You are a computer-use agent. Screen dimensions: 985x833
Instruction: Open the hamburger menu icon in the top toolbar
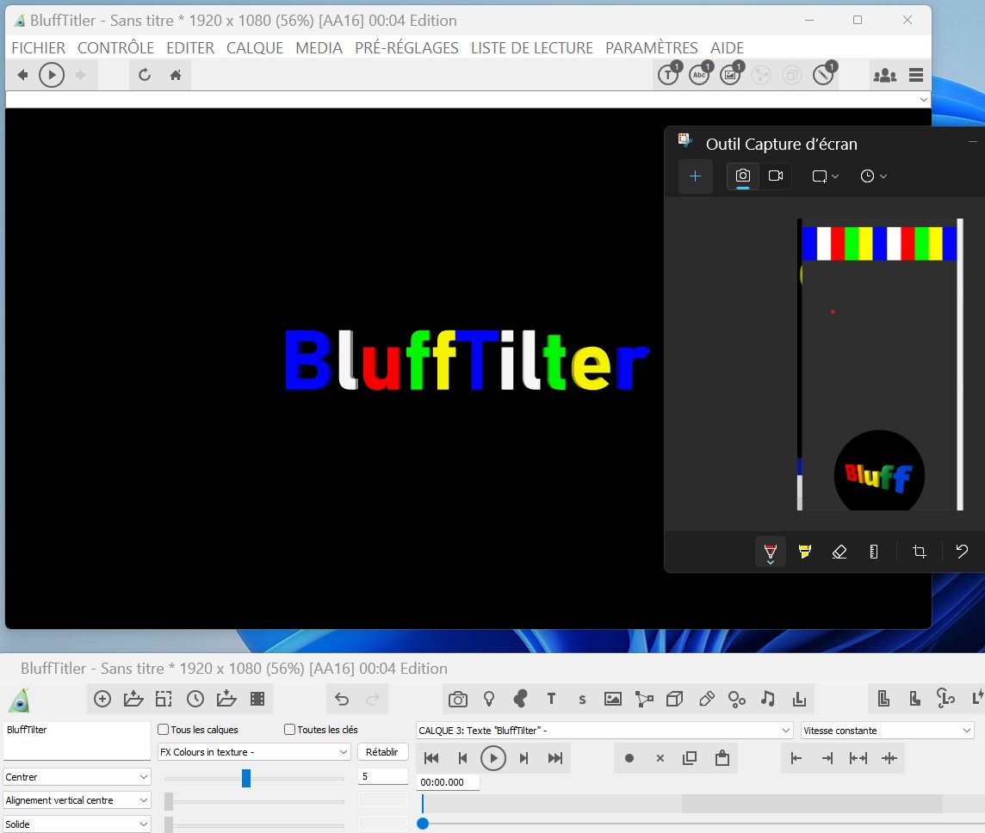pyautogui.click(x=916, y=76)
